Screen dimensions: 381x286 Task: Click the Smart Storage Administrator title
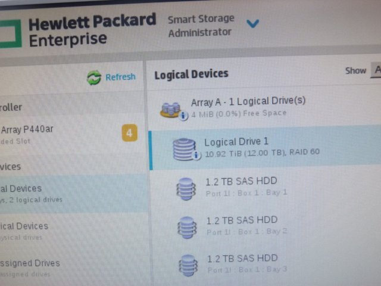coord(201,26)
